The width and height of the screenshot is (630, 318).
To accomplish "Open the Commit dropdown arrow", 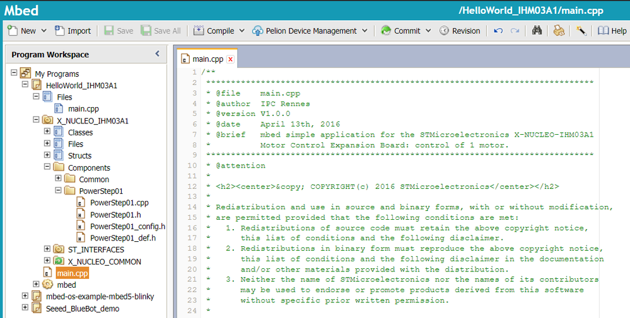I will pos(428,30).
